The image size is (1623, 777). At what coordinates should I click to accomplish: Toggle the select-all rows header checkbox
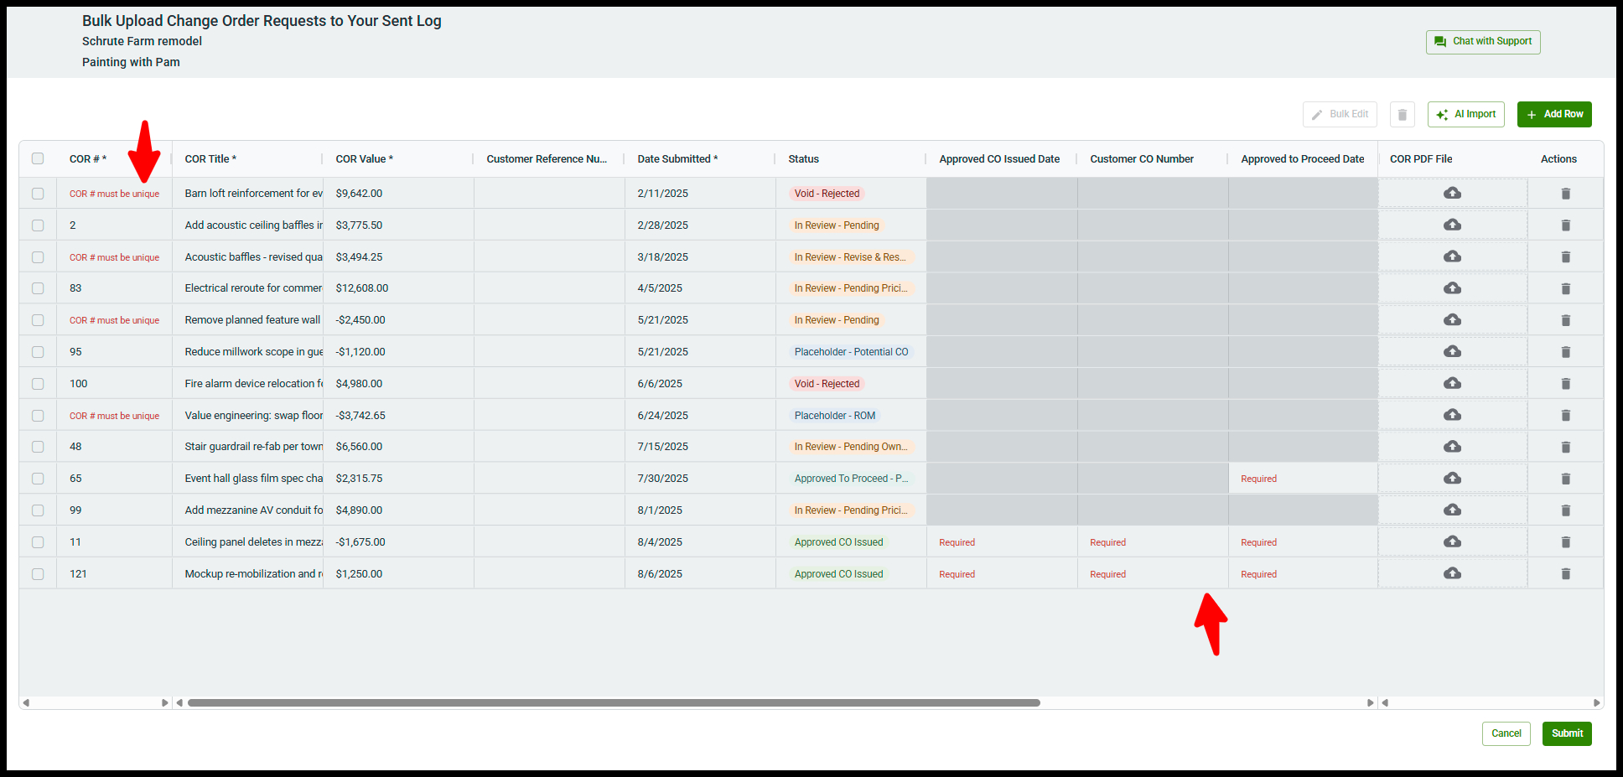38,159
